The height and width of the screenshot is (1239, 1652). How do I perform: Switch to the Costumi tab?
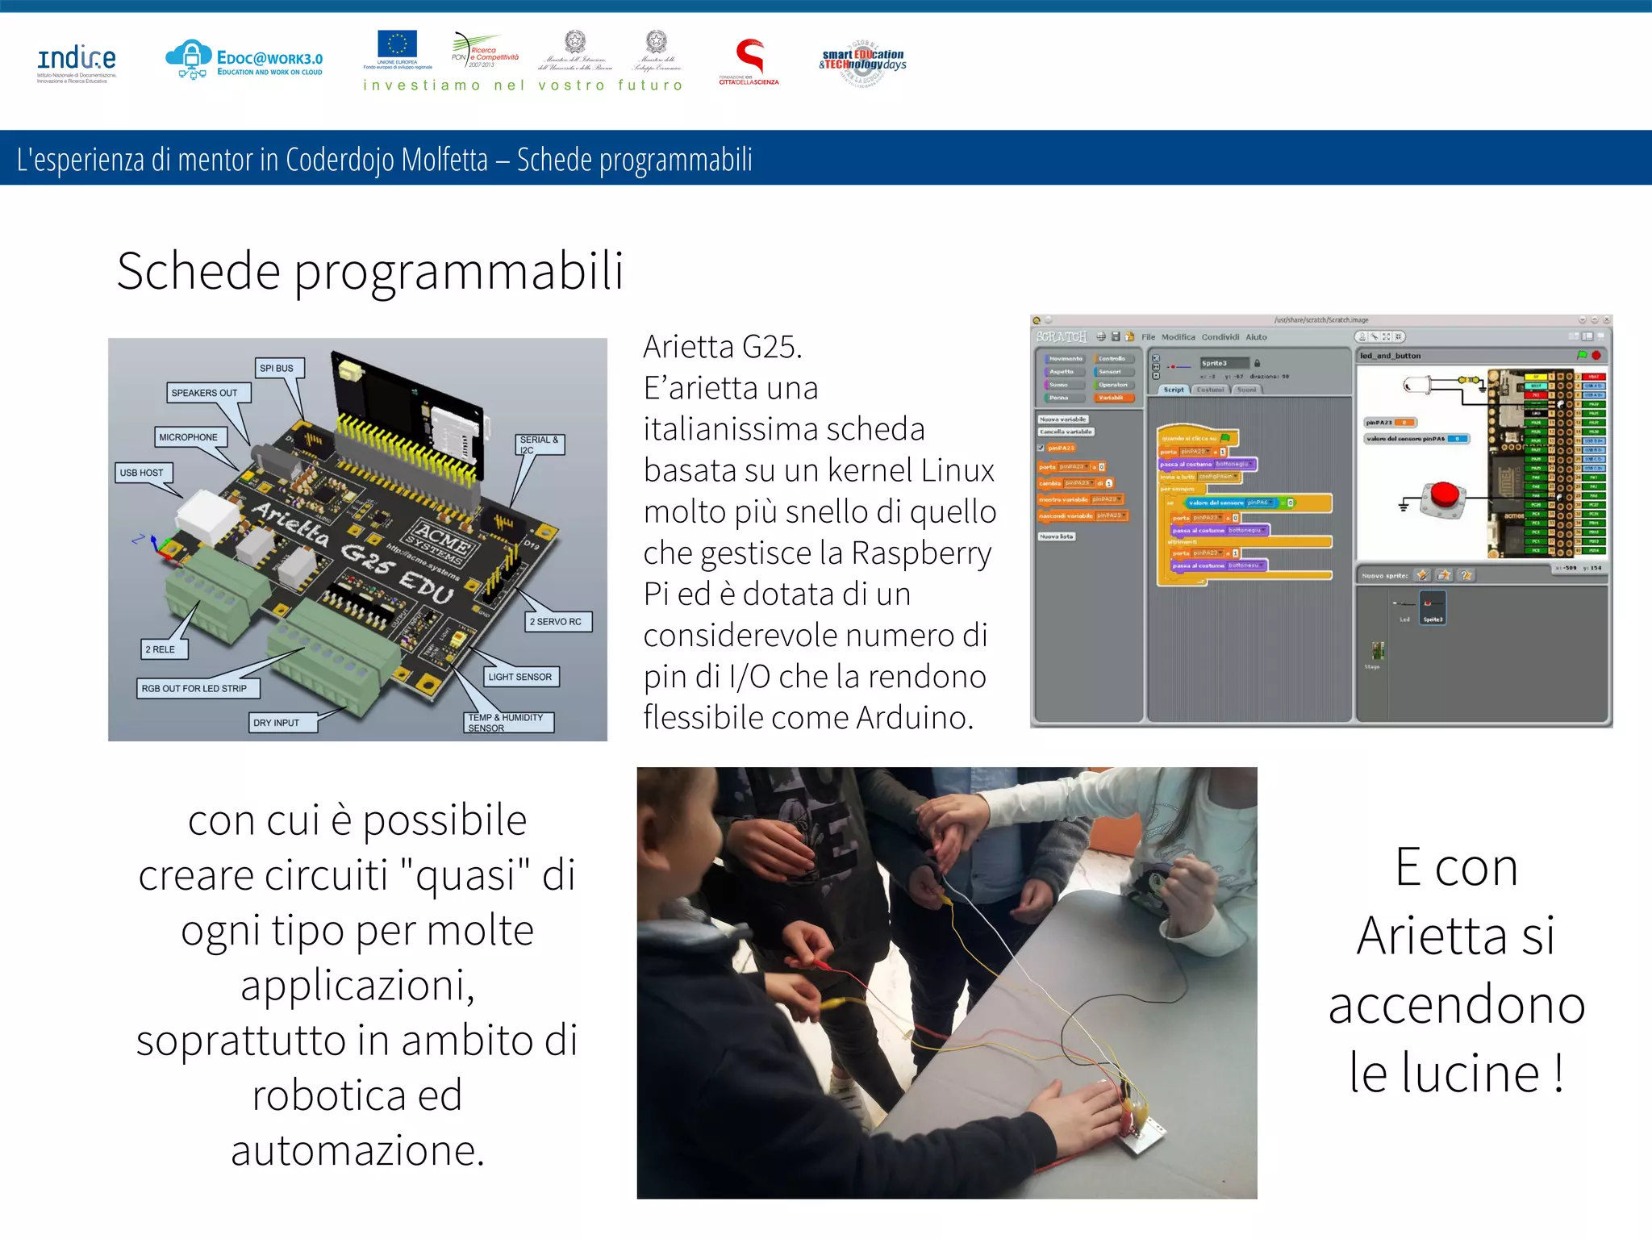click(x=1211, y=390)
